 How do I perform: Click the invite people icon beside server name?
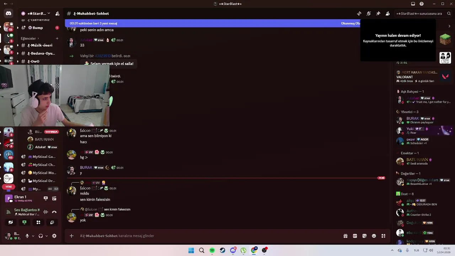(x=57, y=14)
